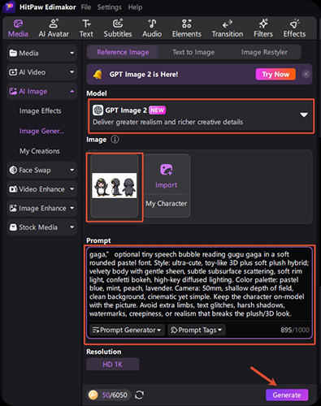The image size is (321, 406).
Task: Dismiss the GPT Image 2 banner
Action: [x=306, y=74]
